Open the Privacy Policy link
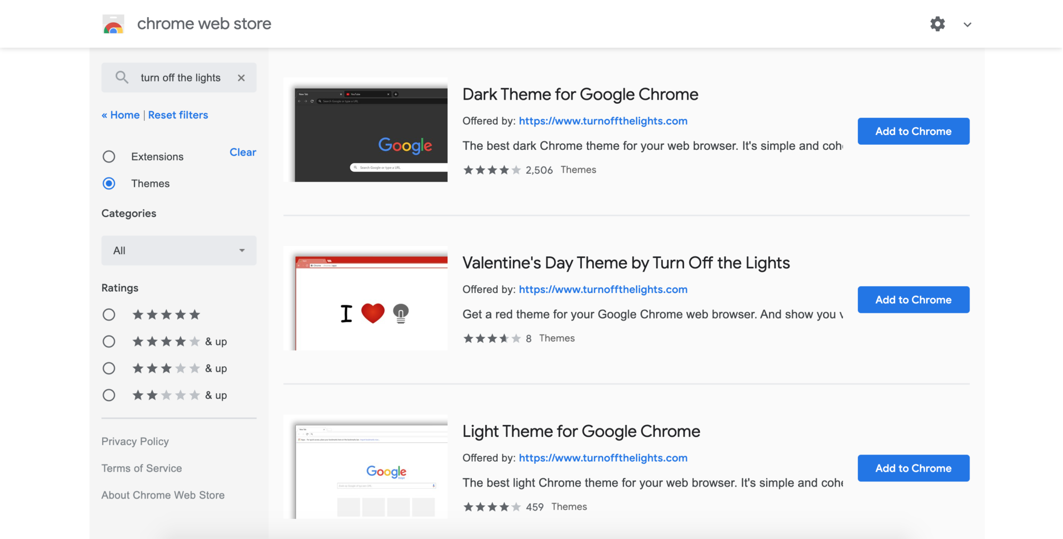 (135, 441)
